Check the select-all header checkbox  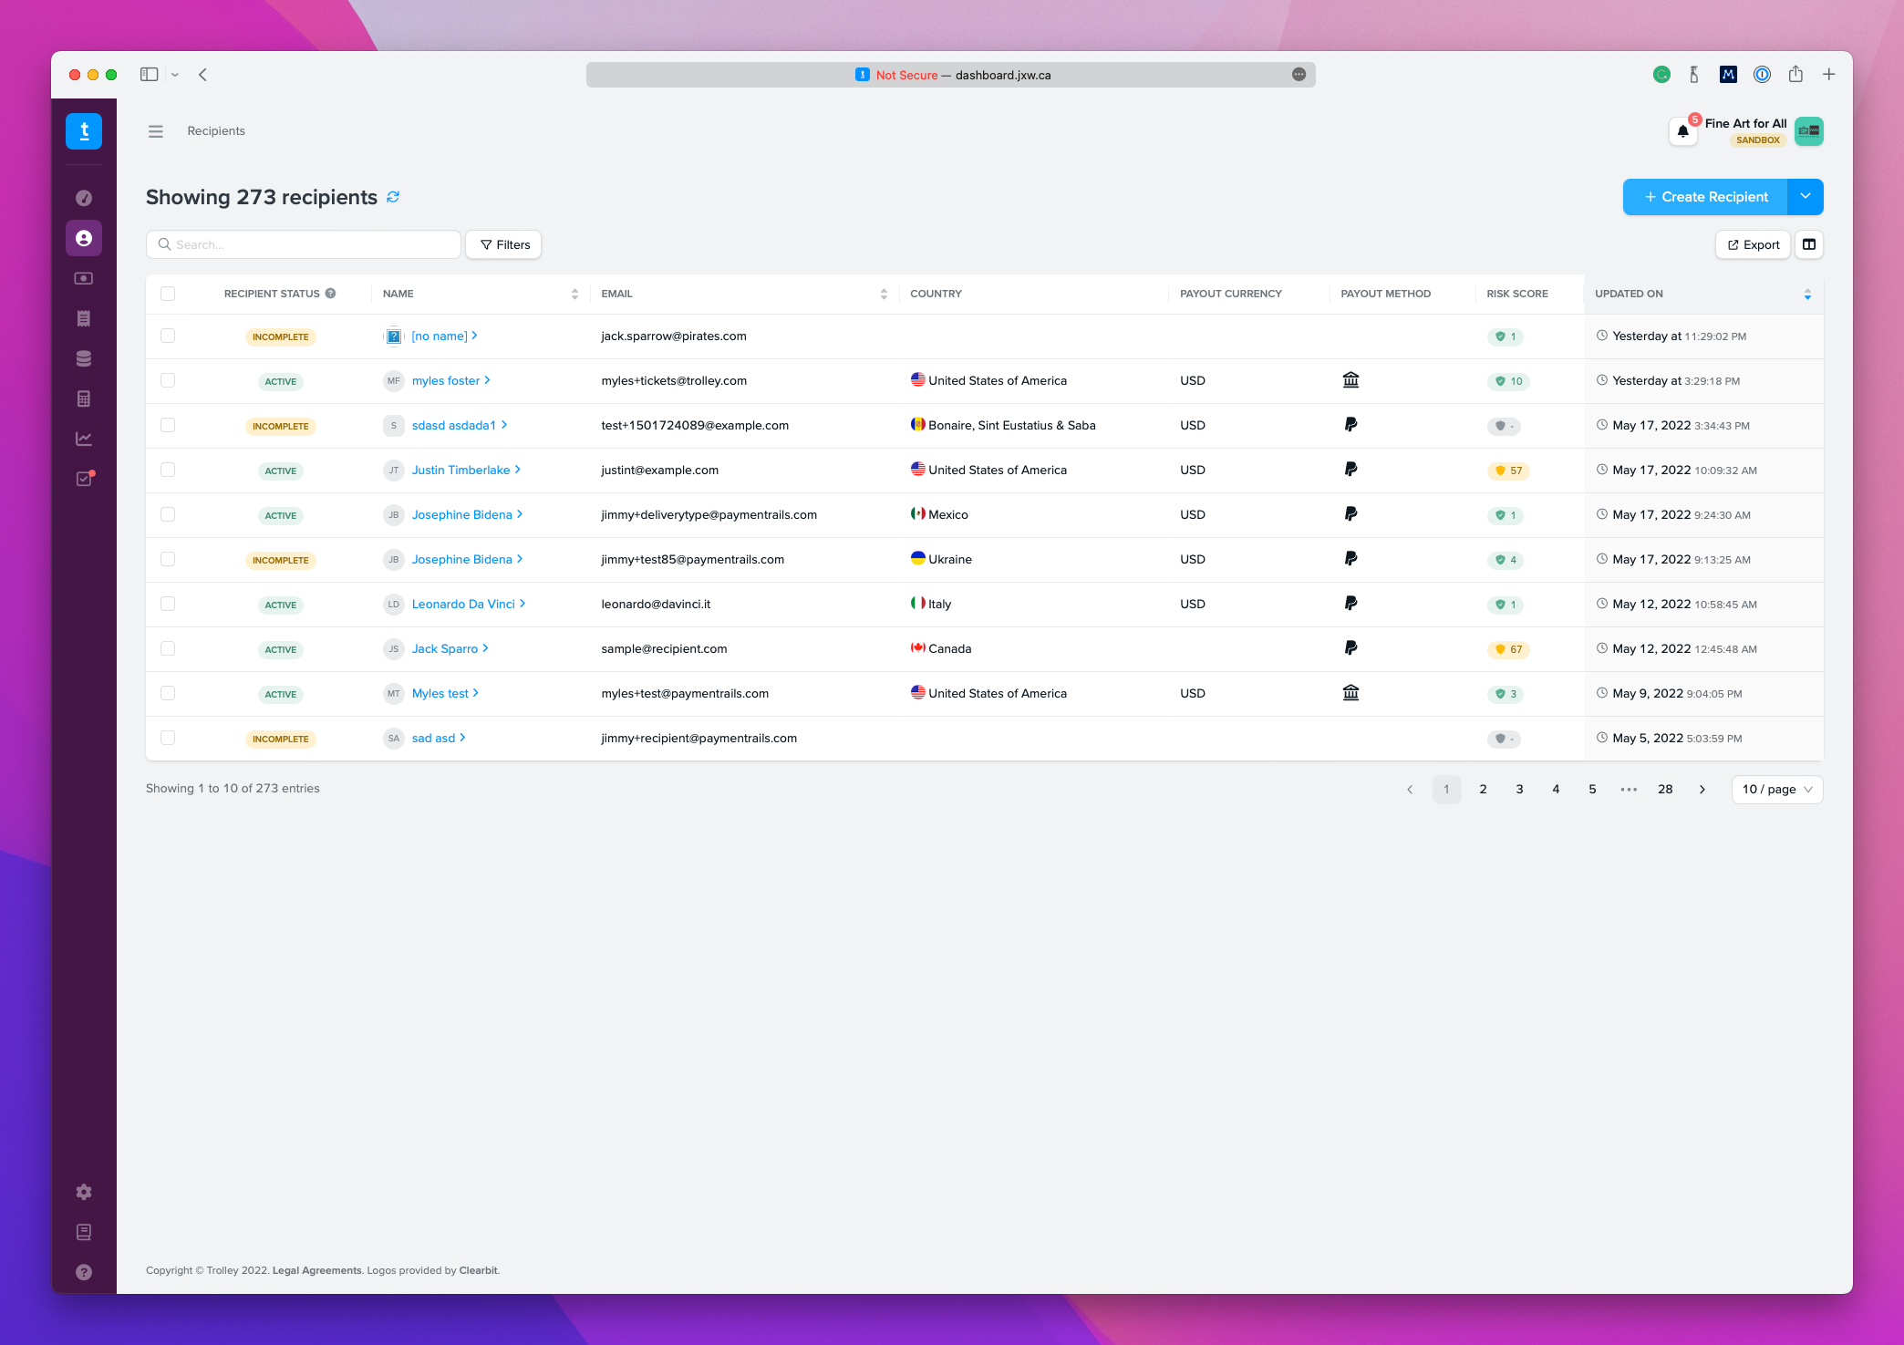point(168,294)
